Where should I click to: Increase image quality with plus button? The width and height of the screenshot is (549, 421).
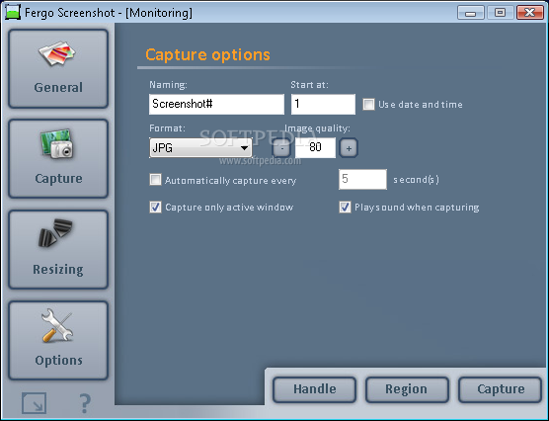349,148
